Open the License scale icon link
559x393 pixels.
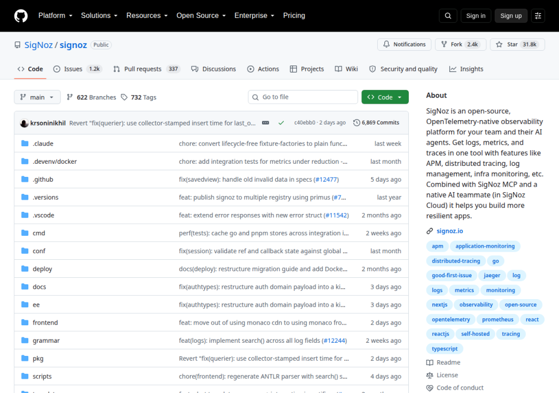[442, 375]
